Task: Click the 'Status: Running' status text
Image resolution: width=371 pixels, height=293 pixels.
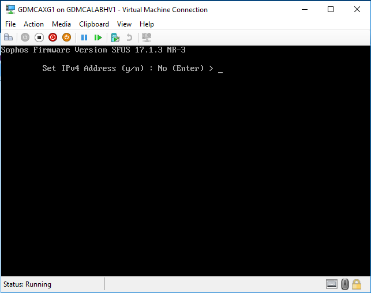Action: (27, 284)
